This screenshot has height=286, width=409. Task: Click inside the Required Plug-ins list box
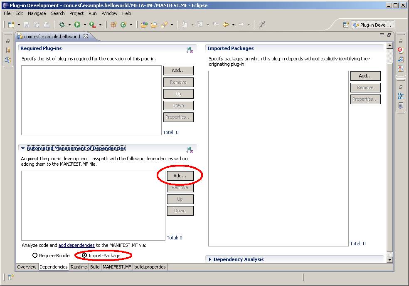(x=91, y=100)
